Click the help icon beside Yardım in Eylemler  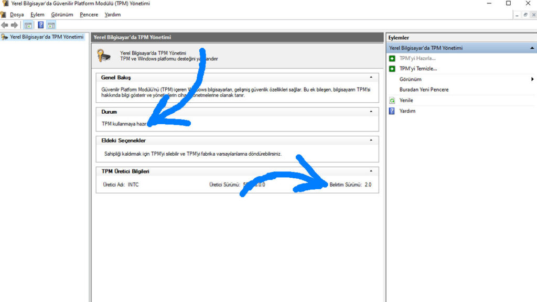tap(392, 111)
